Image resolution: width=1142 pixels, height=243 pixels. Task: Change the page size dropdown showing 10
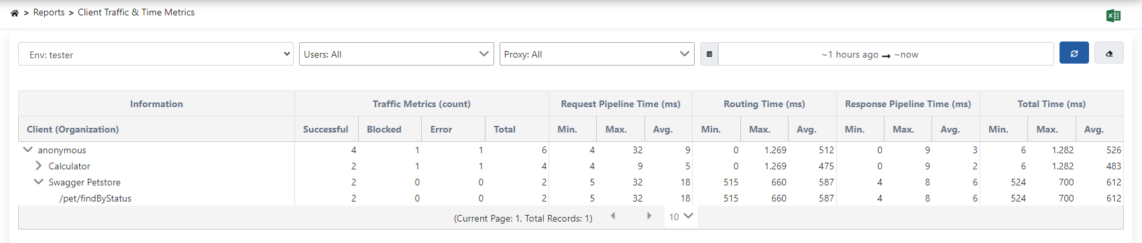point(681,217)
